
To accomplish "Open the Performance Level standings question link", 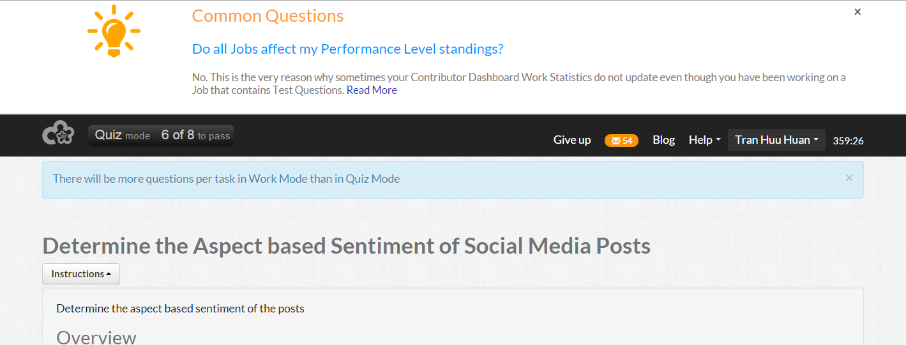I will click(x=347, y=49).
